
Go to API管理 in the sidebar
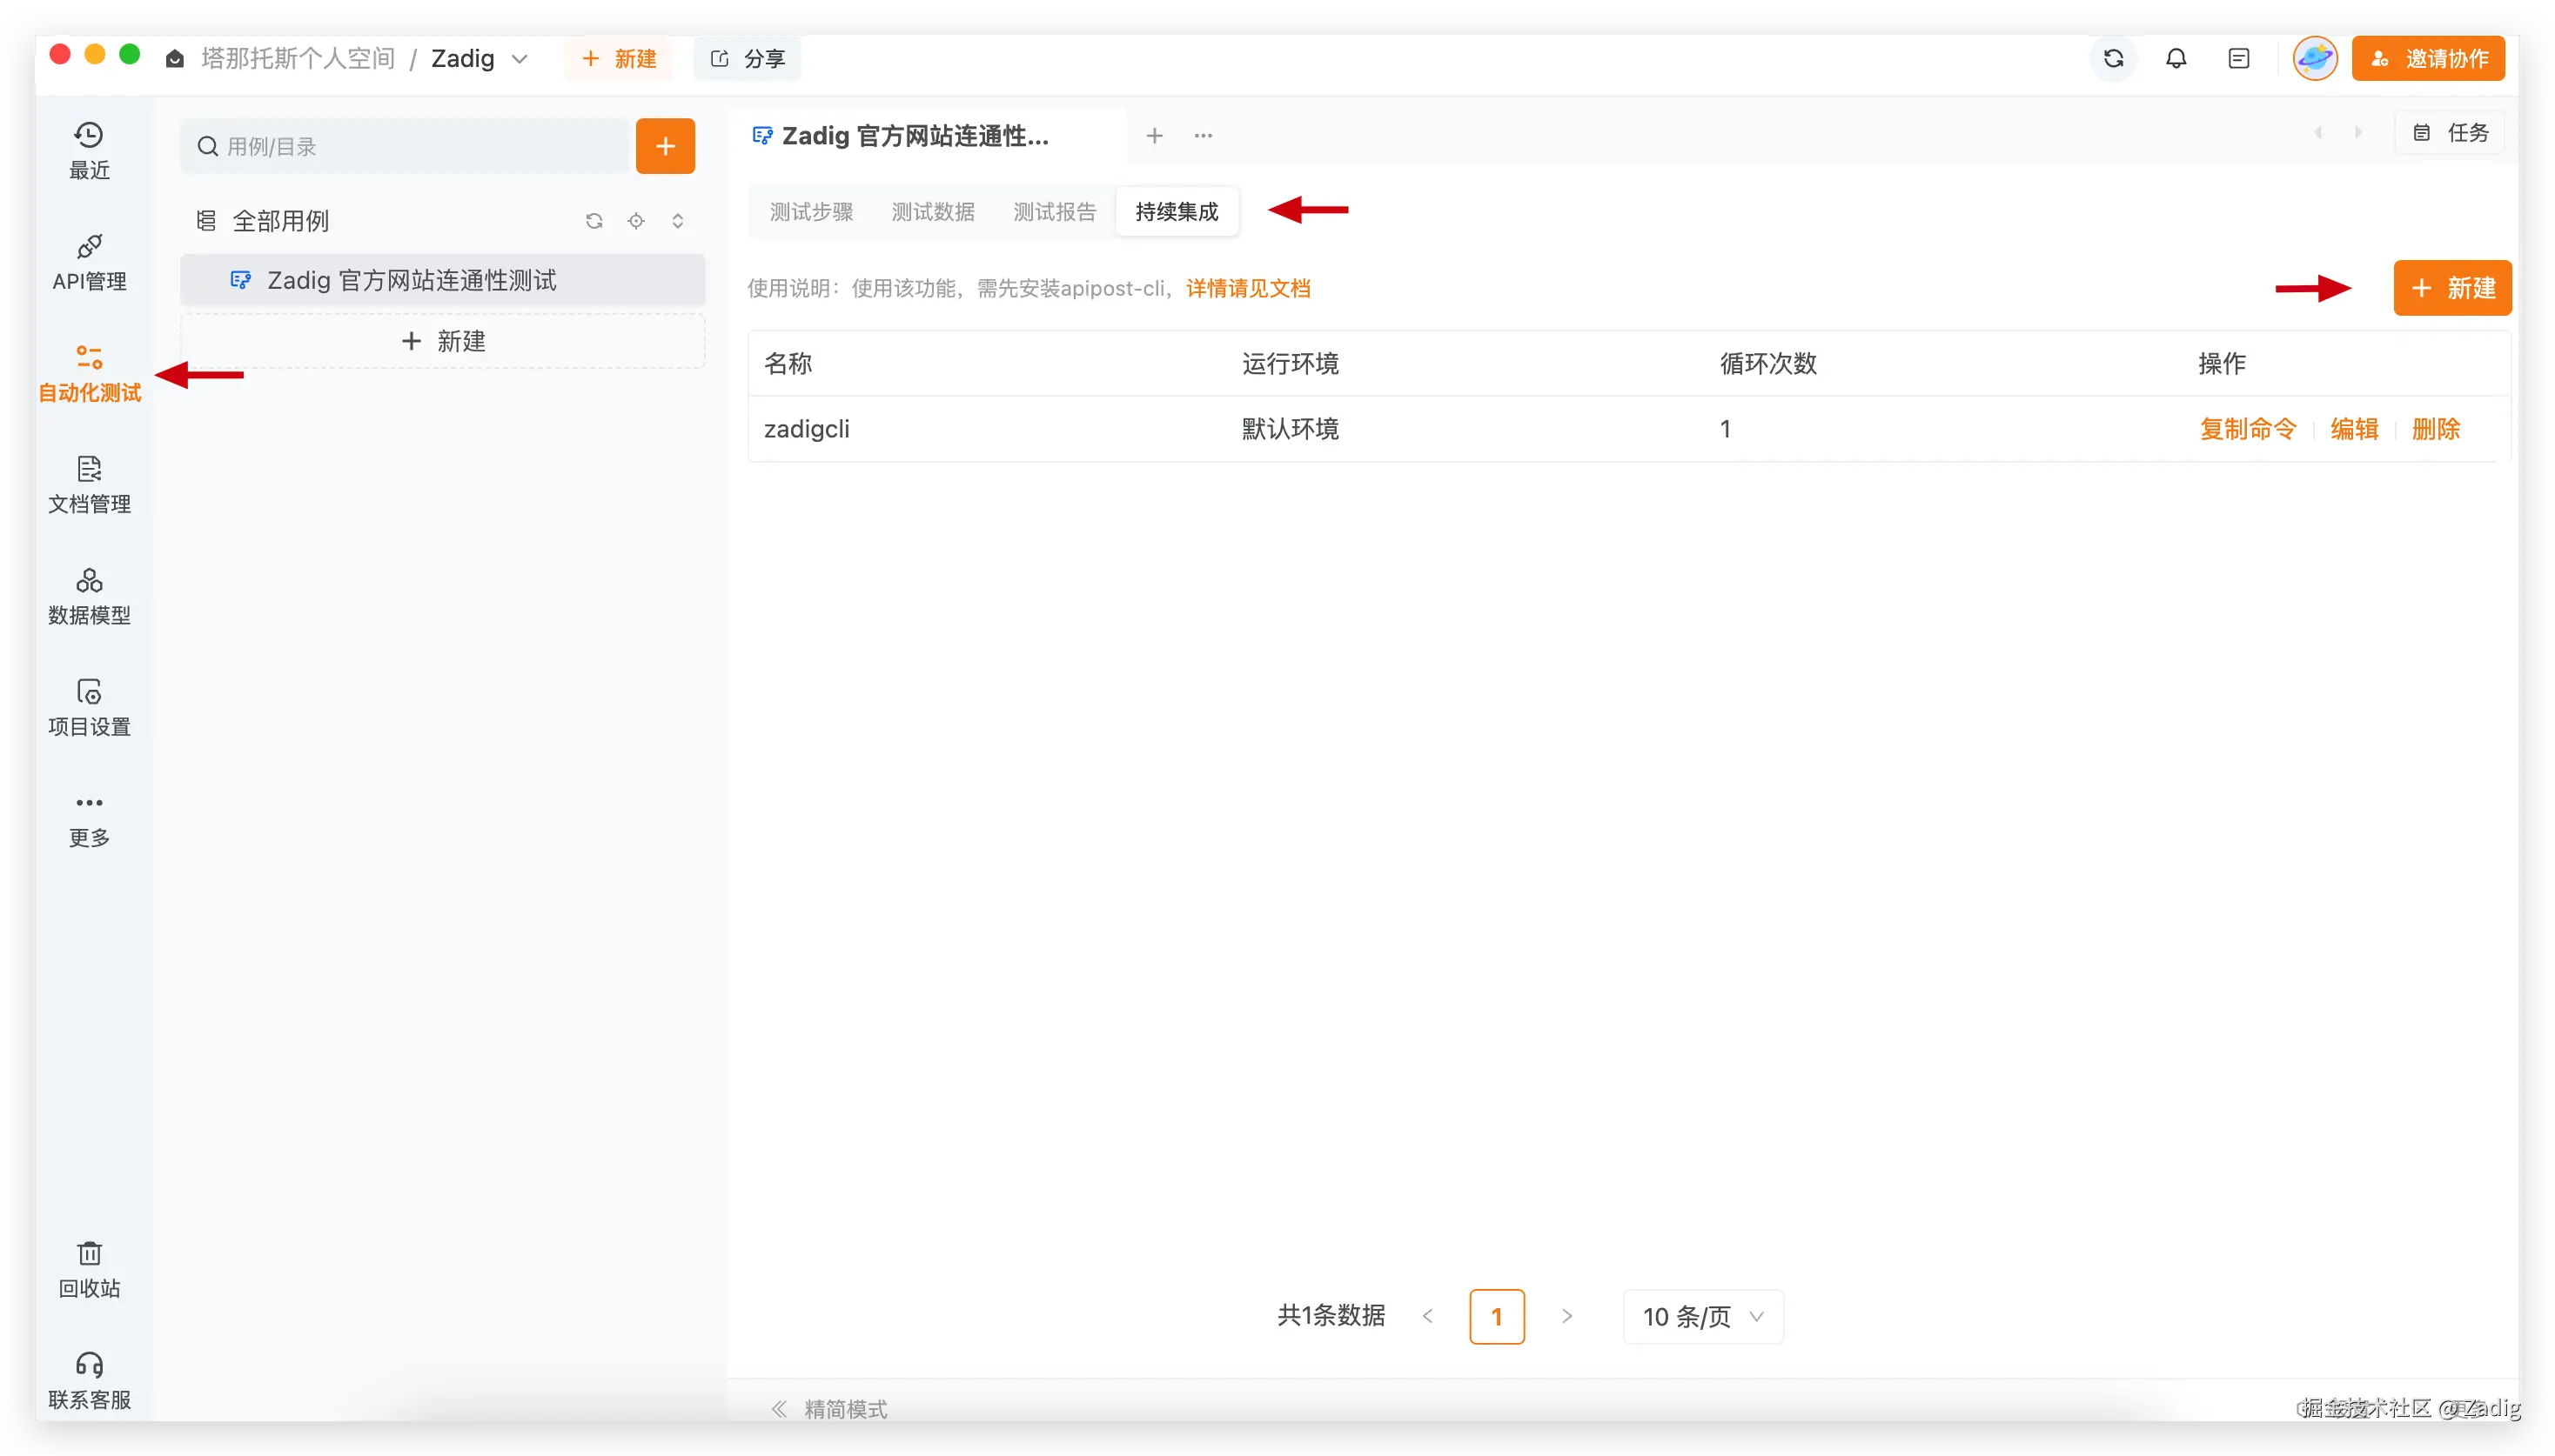point(89,262)
